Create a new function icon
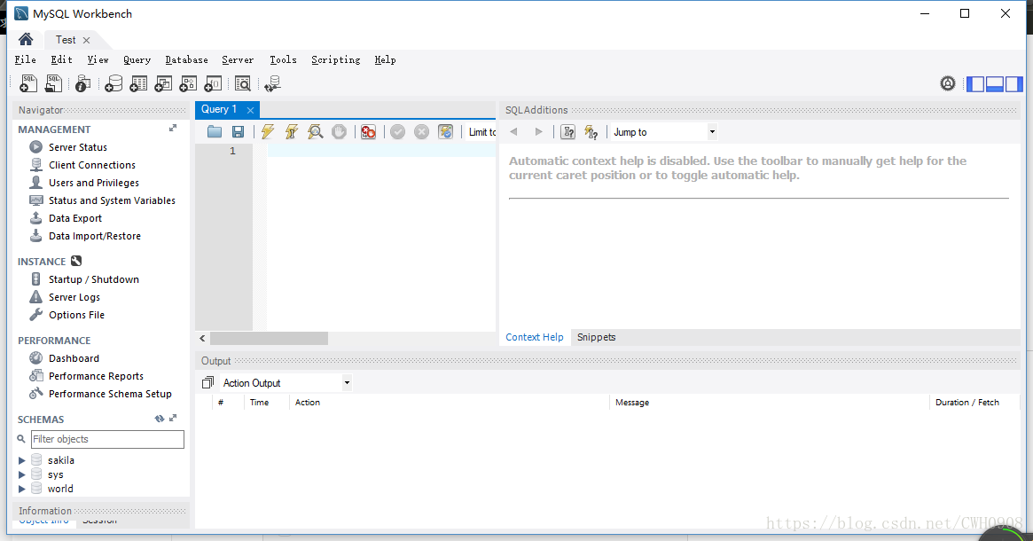Screen dimensions: 1033x541 click(x=213, y=83)
